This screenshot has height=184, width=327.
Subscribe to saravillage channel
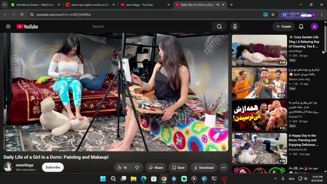pos(53,167)
